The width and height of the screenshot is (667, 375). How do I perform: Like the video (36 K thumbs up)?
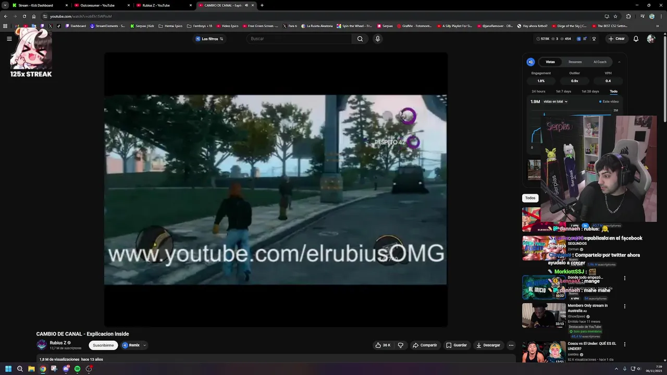tap(383, 345)
